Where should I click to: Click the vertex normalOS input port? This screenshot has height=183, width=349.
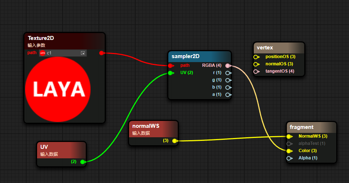coord(256,64)
